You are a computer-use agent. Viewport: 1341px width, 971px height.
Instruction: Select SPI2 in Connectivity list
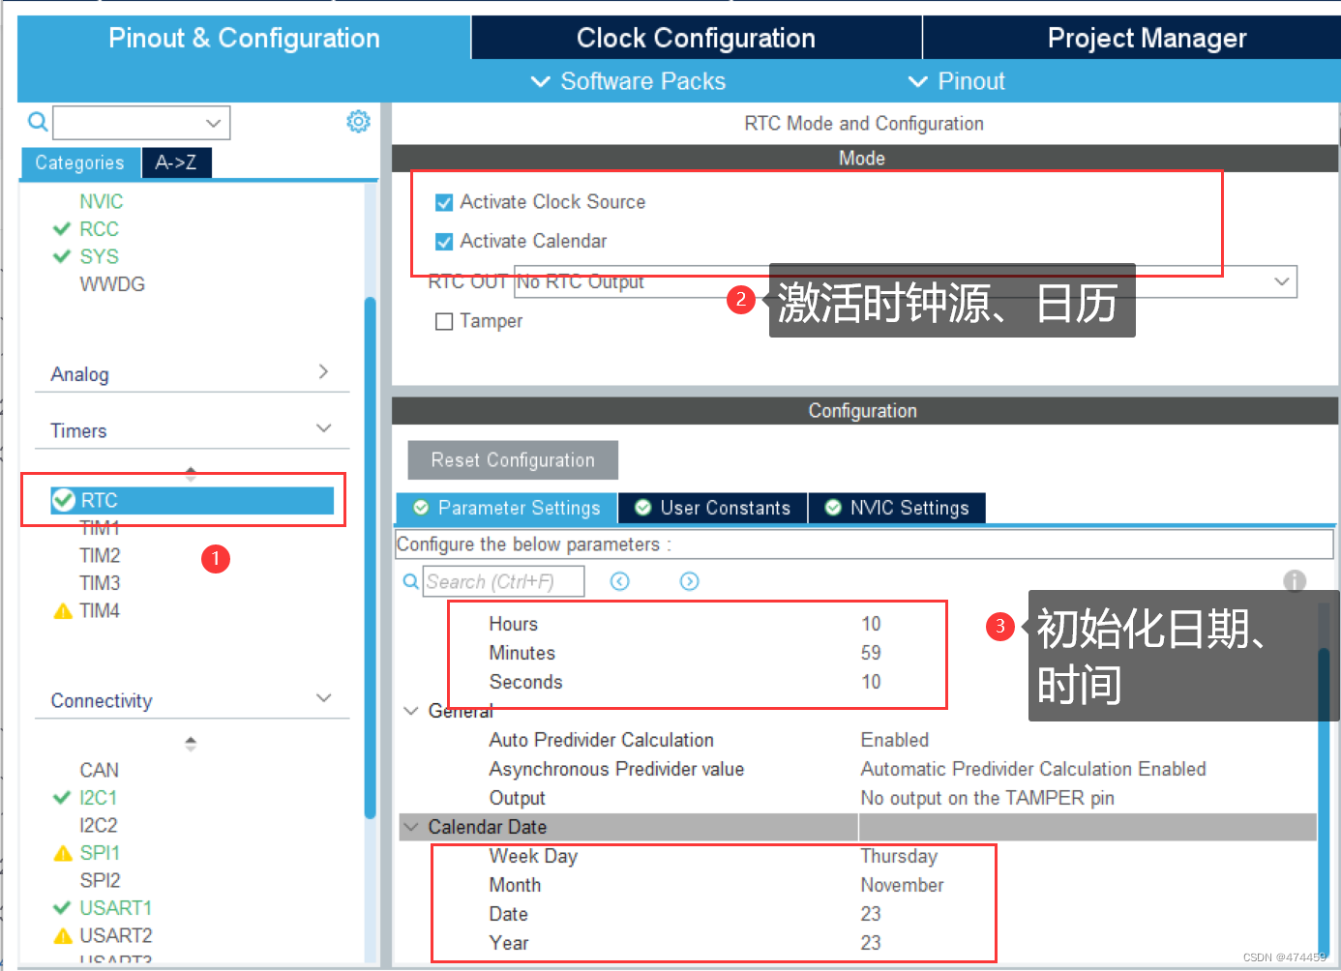point(101,881)
